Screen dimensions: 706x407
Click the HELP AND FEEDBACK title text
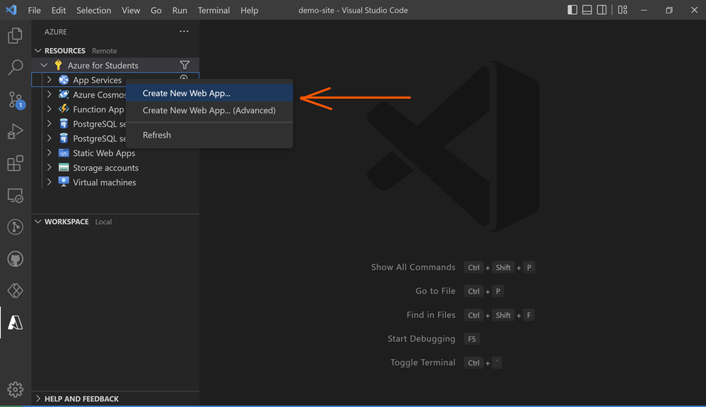(x=81, y=399)
